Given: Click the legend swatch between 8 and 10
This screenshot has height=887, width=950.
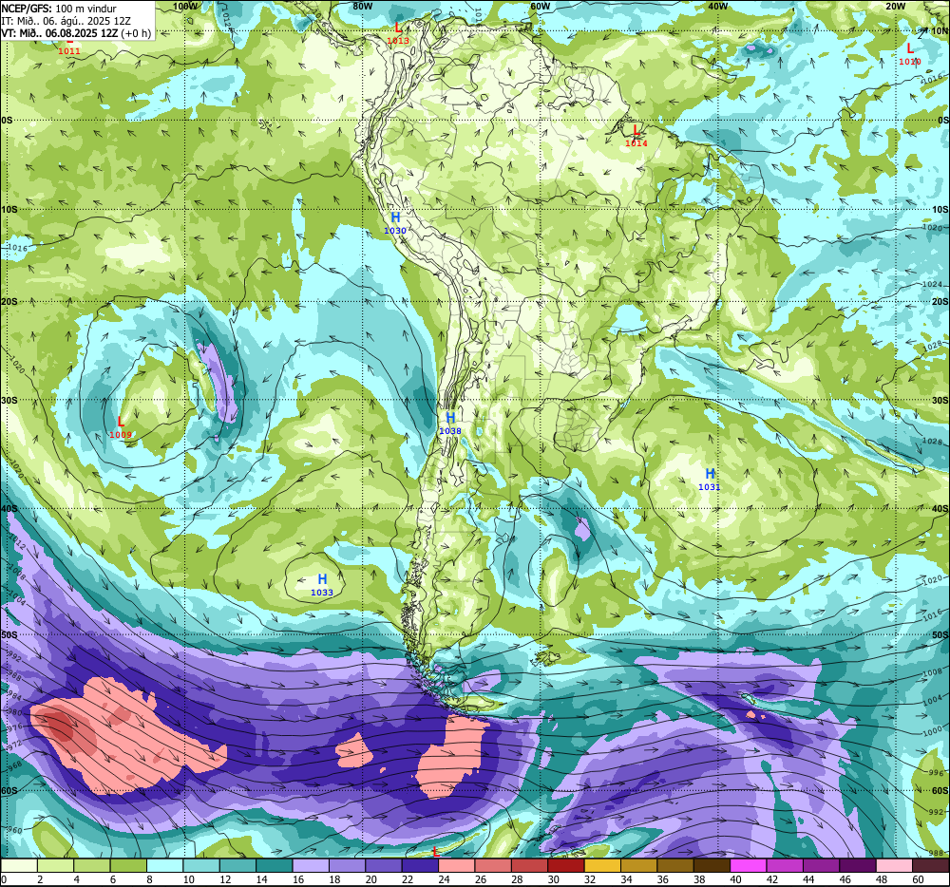Looking at the screenshot, I should tap(164, 866).
